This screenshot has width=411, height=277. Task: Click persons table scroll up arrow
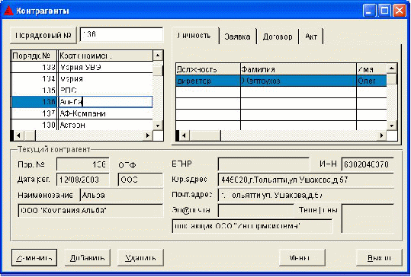pos(392,68)
